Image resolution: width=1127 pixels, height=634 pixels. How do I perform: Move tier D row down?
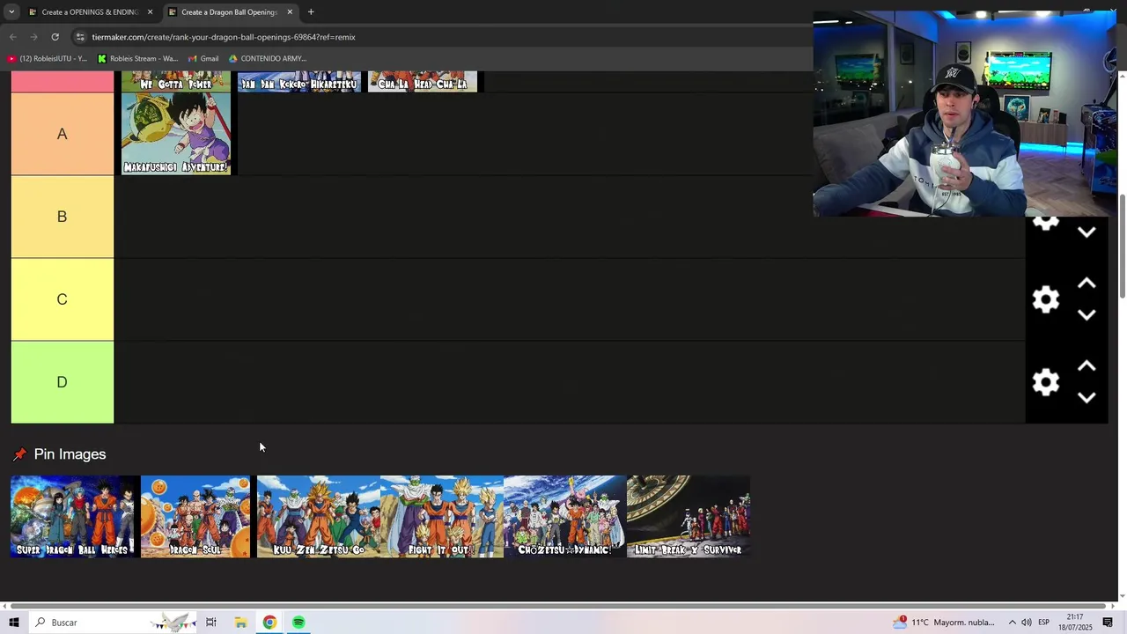1086,397
